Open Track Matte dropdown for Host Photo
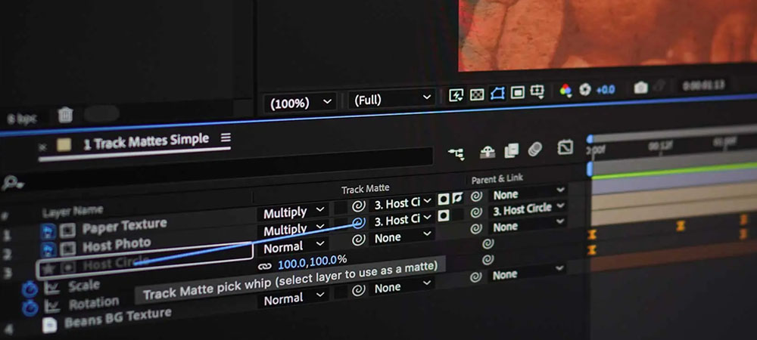Image resolution: width=757 pixels, height=340 pixels. [402, 220]
